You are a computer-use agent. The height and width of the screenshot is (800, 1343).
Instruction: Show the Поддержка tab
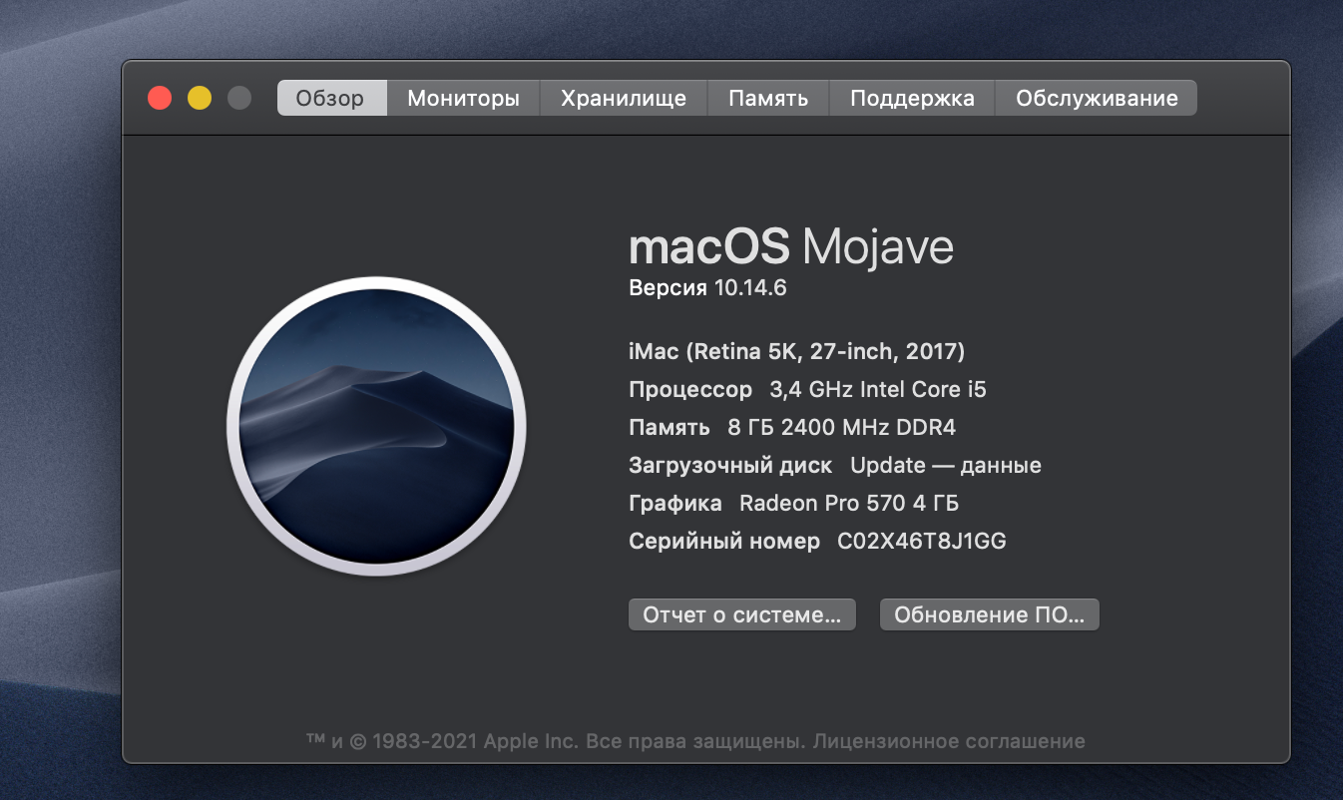pyautogui.click(x=912, y=98)
